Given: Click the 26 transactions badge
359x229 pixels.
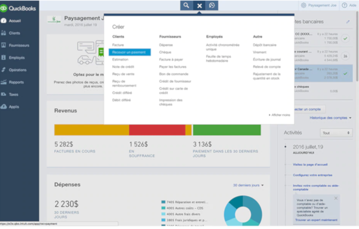Looking at the screenshot, I should (345, 56).
